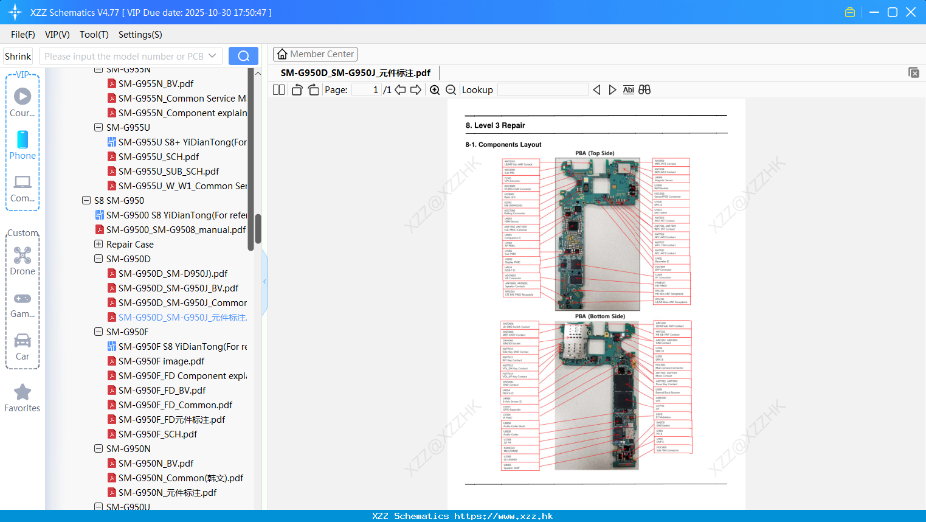Open SM-G9500_SM-G9508_manual.pdf
Viewport: 926px width, 522px height.
tap(176, 229)
